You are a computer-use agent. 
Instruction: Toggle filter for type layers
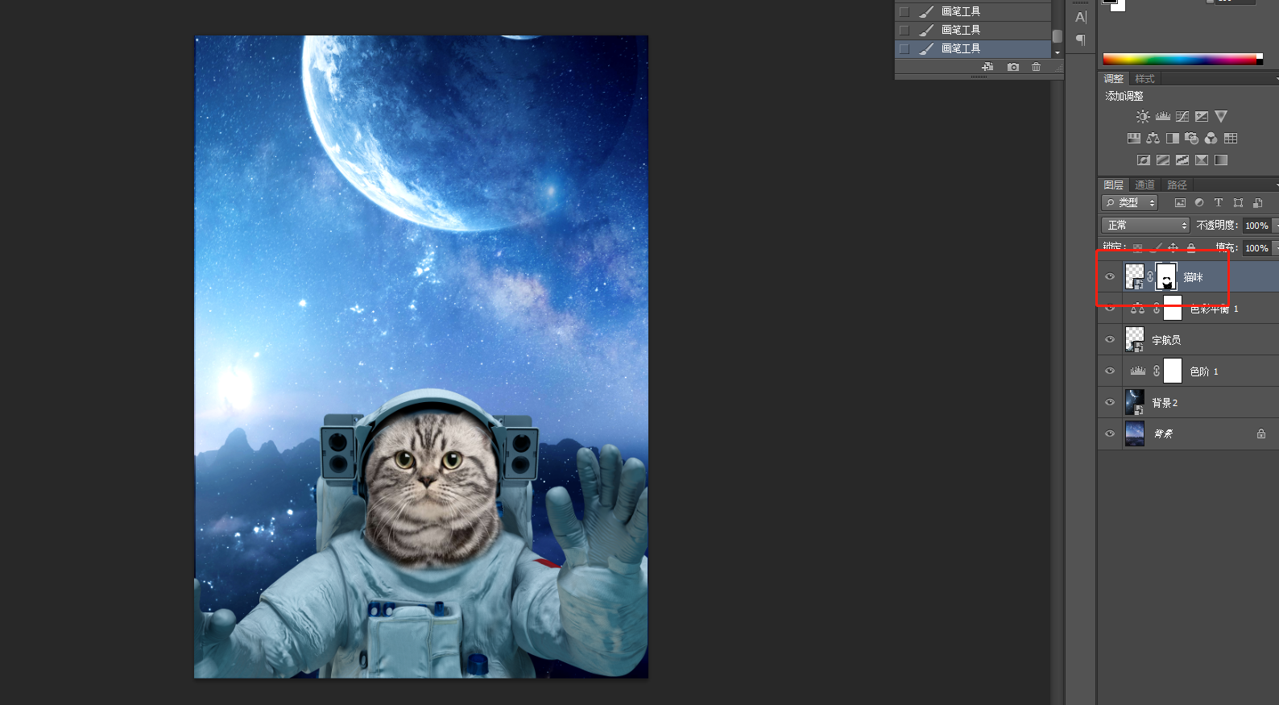tap(1219, 203)
